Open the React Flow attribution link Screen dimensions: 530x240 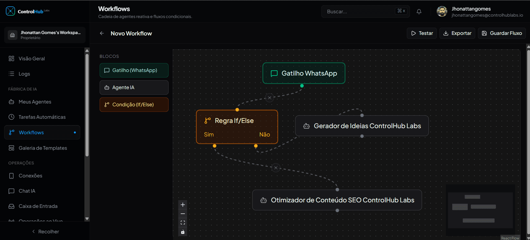click(x=510, y=238)
